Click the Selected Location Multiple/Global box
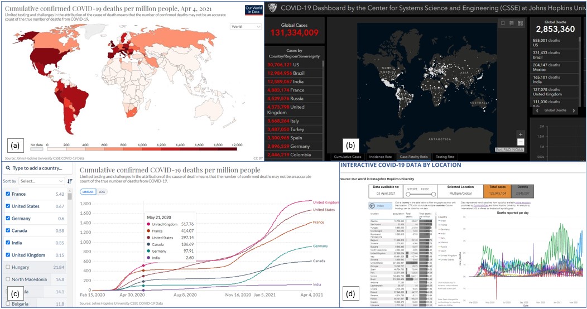 (460, 191)
